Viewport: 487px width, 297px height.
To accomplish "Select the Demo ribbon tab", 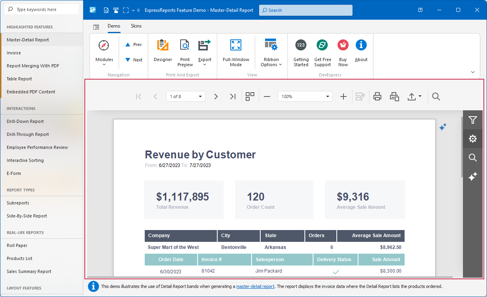I will click(114, 26).
